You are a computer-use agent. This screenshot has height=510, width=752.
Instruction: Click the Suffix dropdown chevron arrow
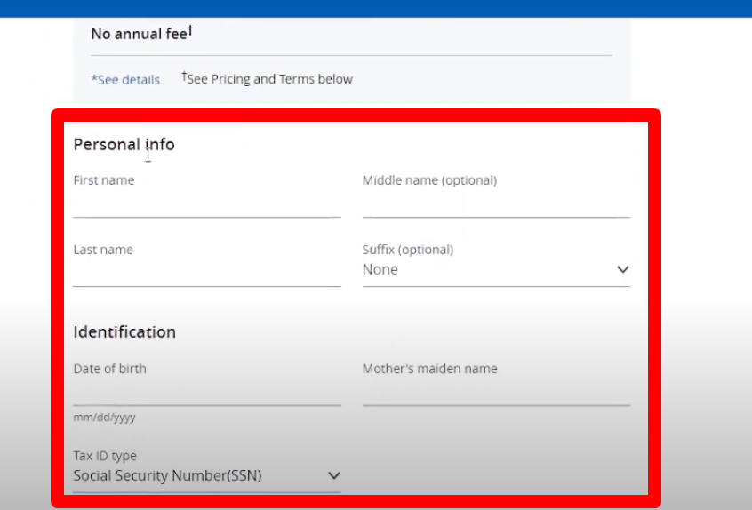(x=622, y=269)
